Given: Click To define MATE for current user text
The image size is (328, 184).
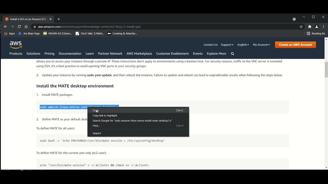Looking at the screenshot, I should 71,153.
